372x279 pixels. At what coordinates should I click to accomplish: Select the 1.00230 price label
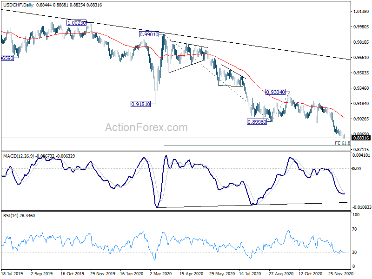tap(76, 23)
